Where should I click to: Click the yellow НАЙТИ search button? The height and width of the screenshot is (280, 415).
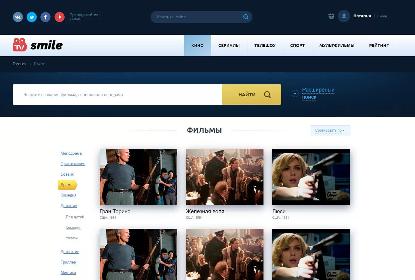pos(252,95)
